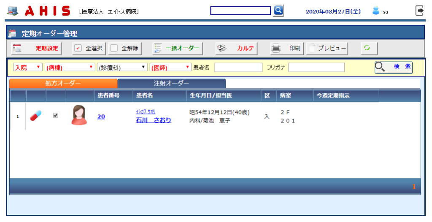Click the green refresh icon button
Viewport: 432px width, 222px height.
(x=367, y=48)
